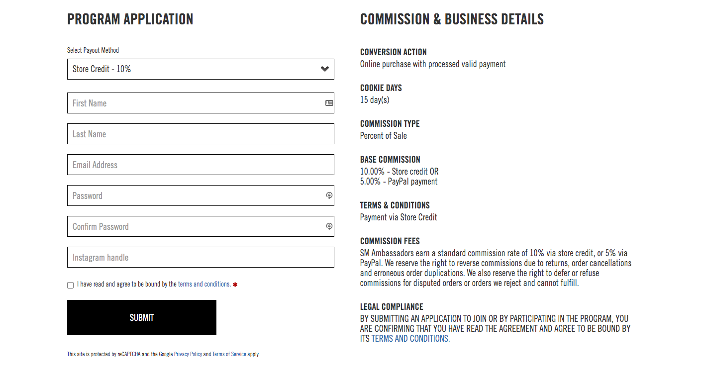Screen dimensions: 702x388
Task: Open the terms and conditions link beside checkbox
Action: pos(204,285)
